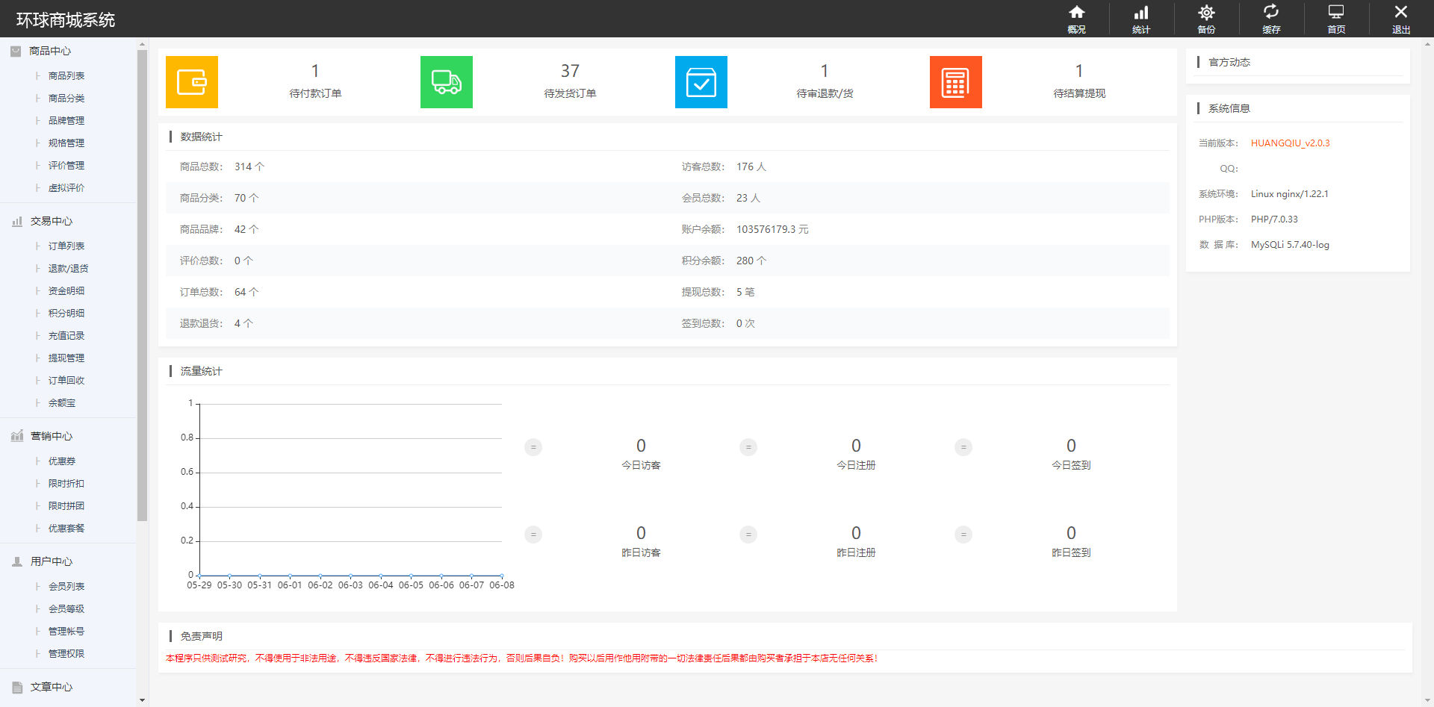
Task: Collapse the 商品中心 sidebar section
Action: pos(50,51)
